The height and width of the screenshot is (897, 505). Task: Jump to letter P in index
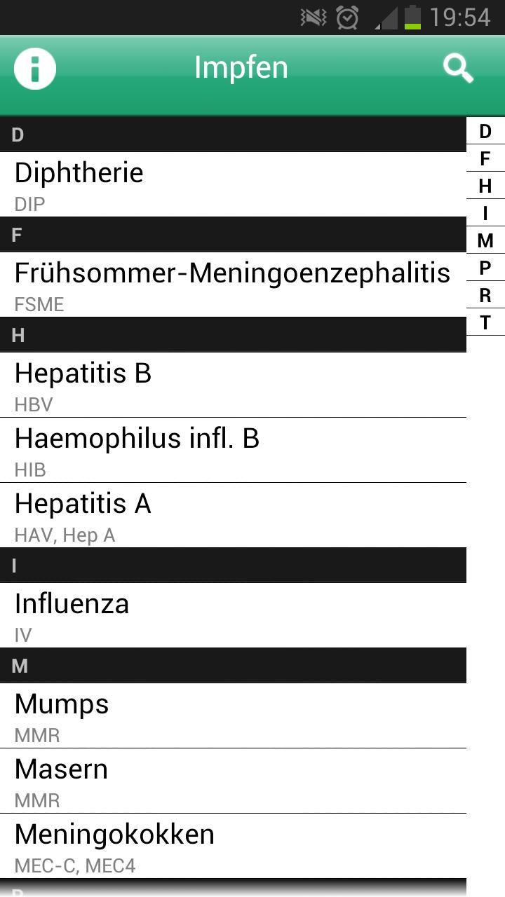(x=485, y=268)
